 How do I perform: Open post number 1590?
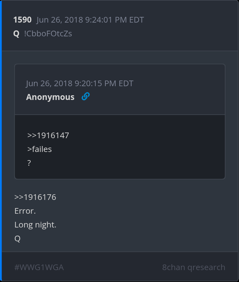[x=22, y=20]
